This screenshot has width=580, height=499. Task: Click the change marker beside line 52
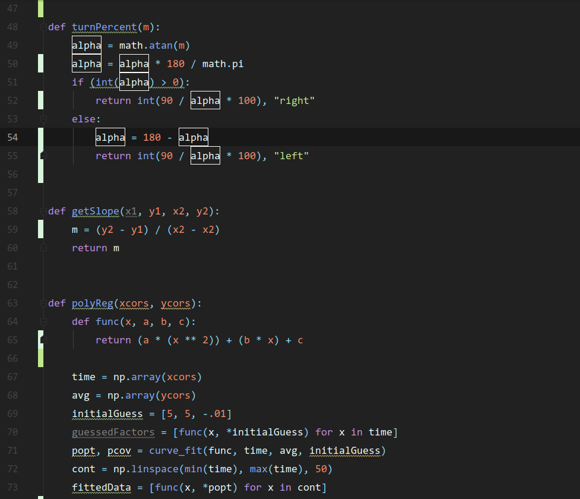(x=40, y=100)
